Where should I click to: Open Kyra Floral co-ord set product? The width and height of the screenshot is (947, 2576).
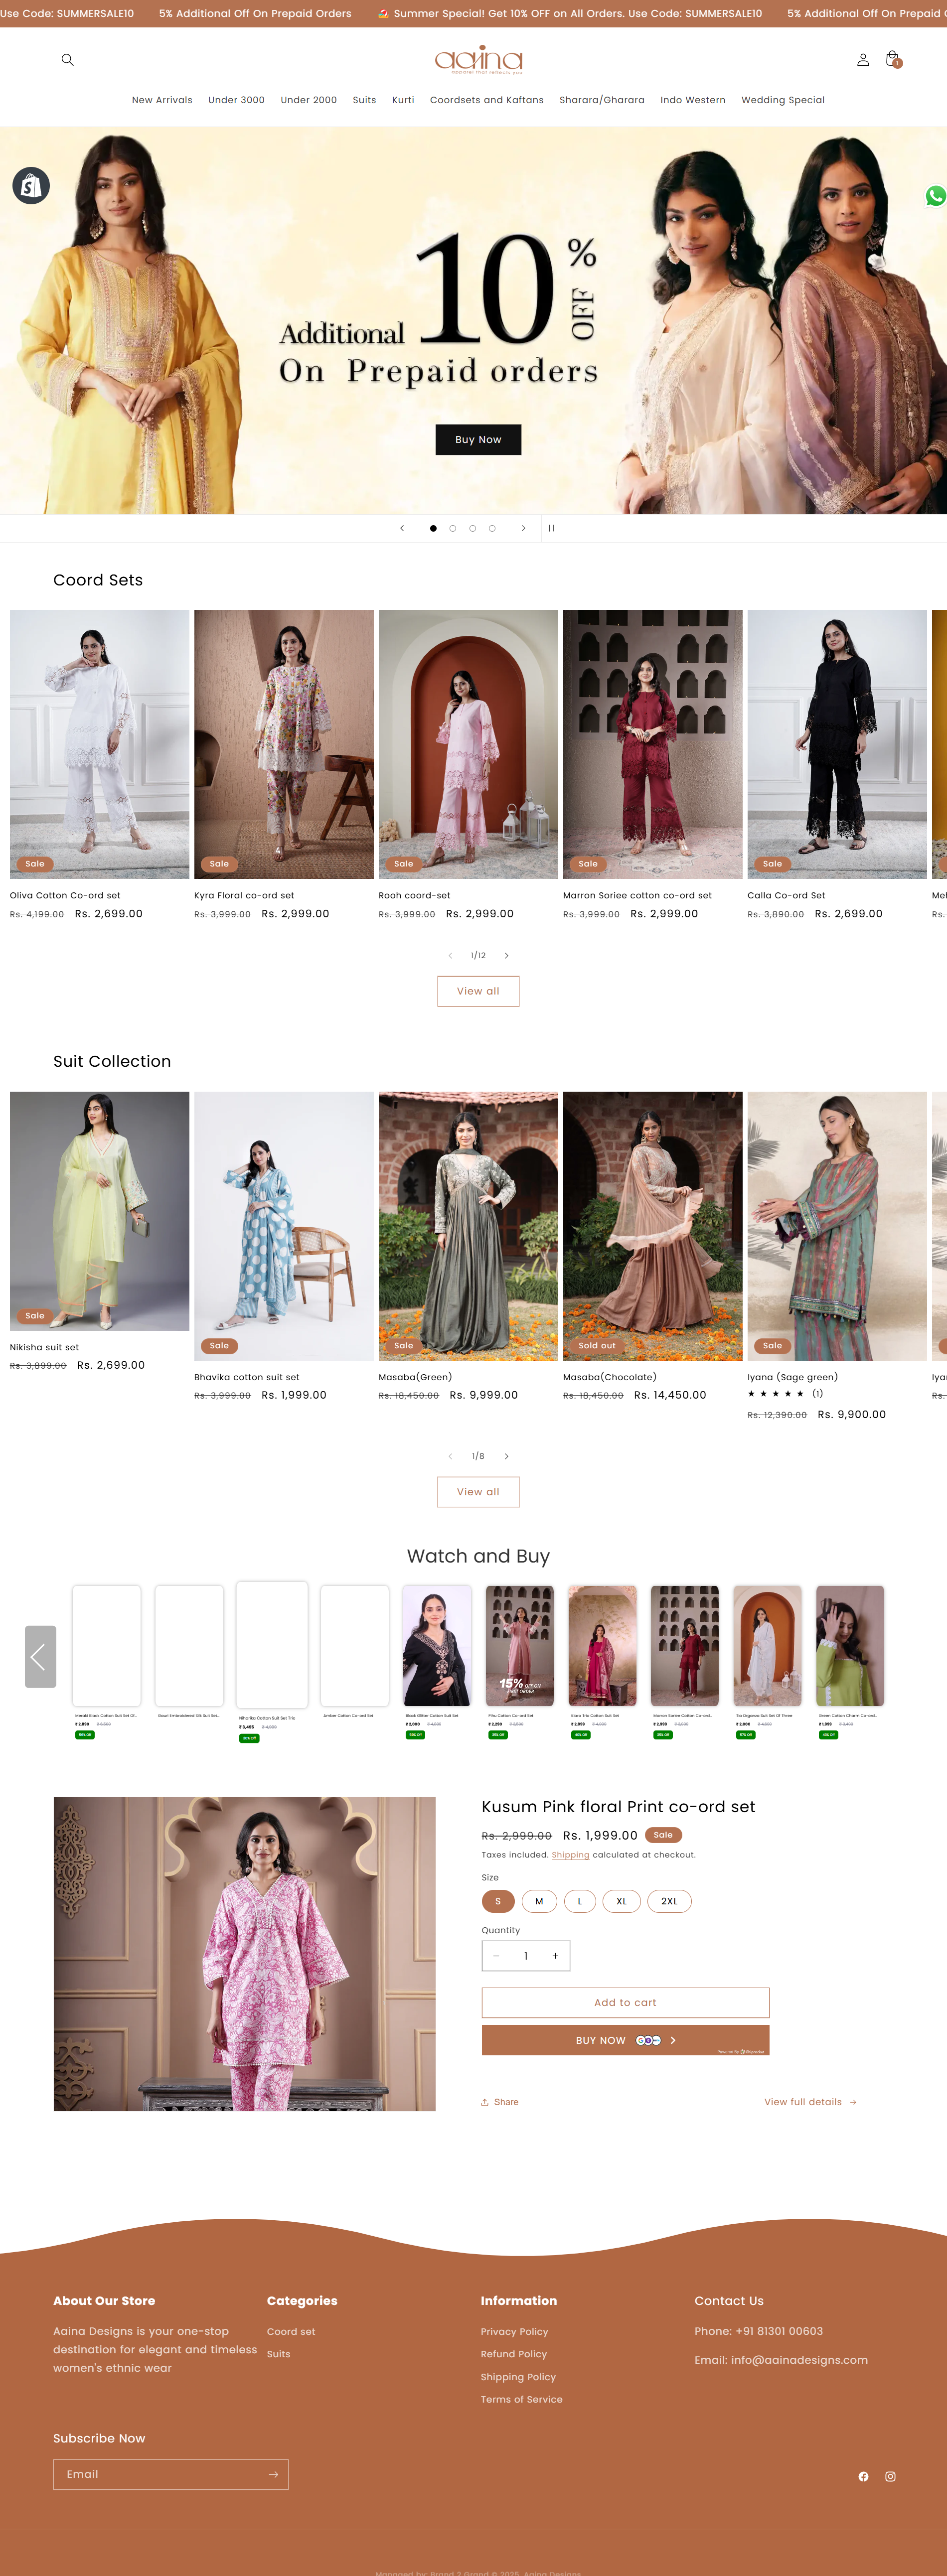284,744
